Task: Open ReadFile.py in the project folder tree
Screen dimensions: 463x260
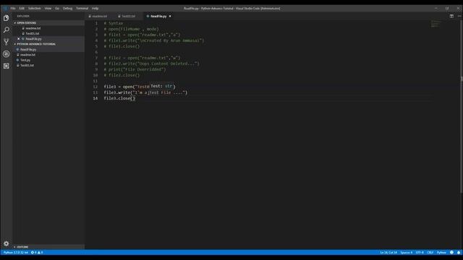Action: coord(28,50)
